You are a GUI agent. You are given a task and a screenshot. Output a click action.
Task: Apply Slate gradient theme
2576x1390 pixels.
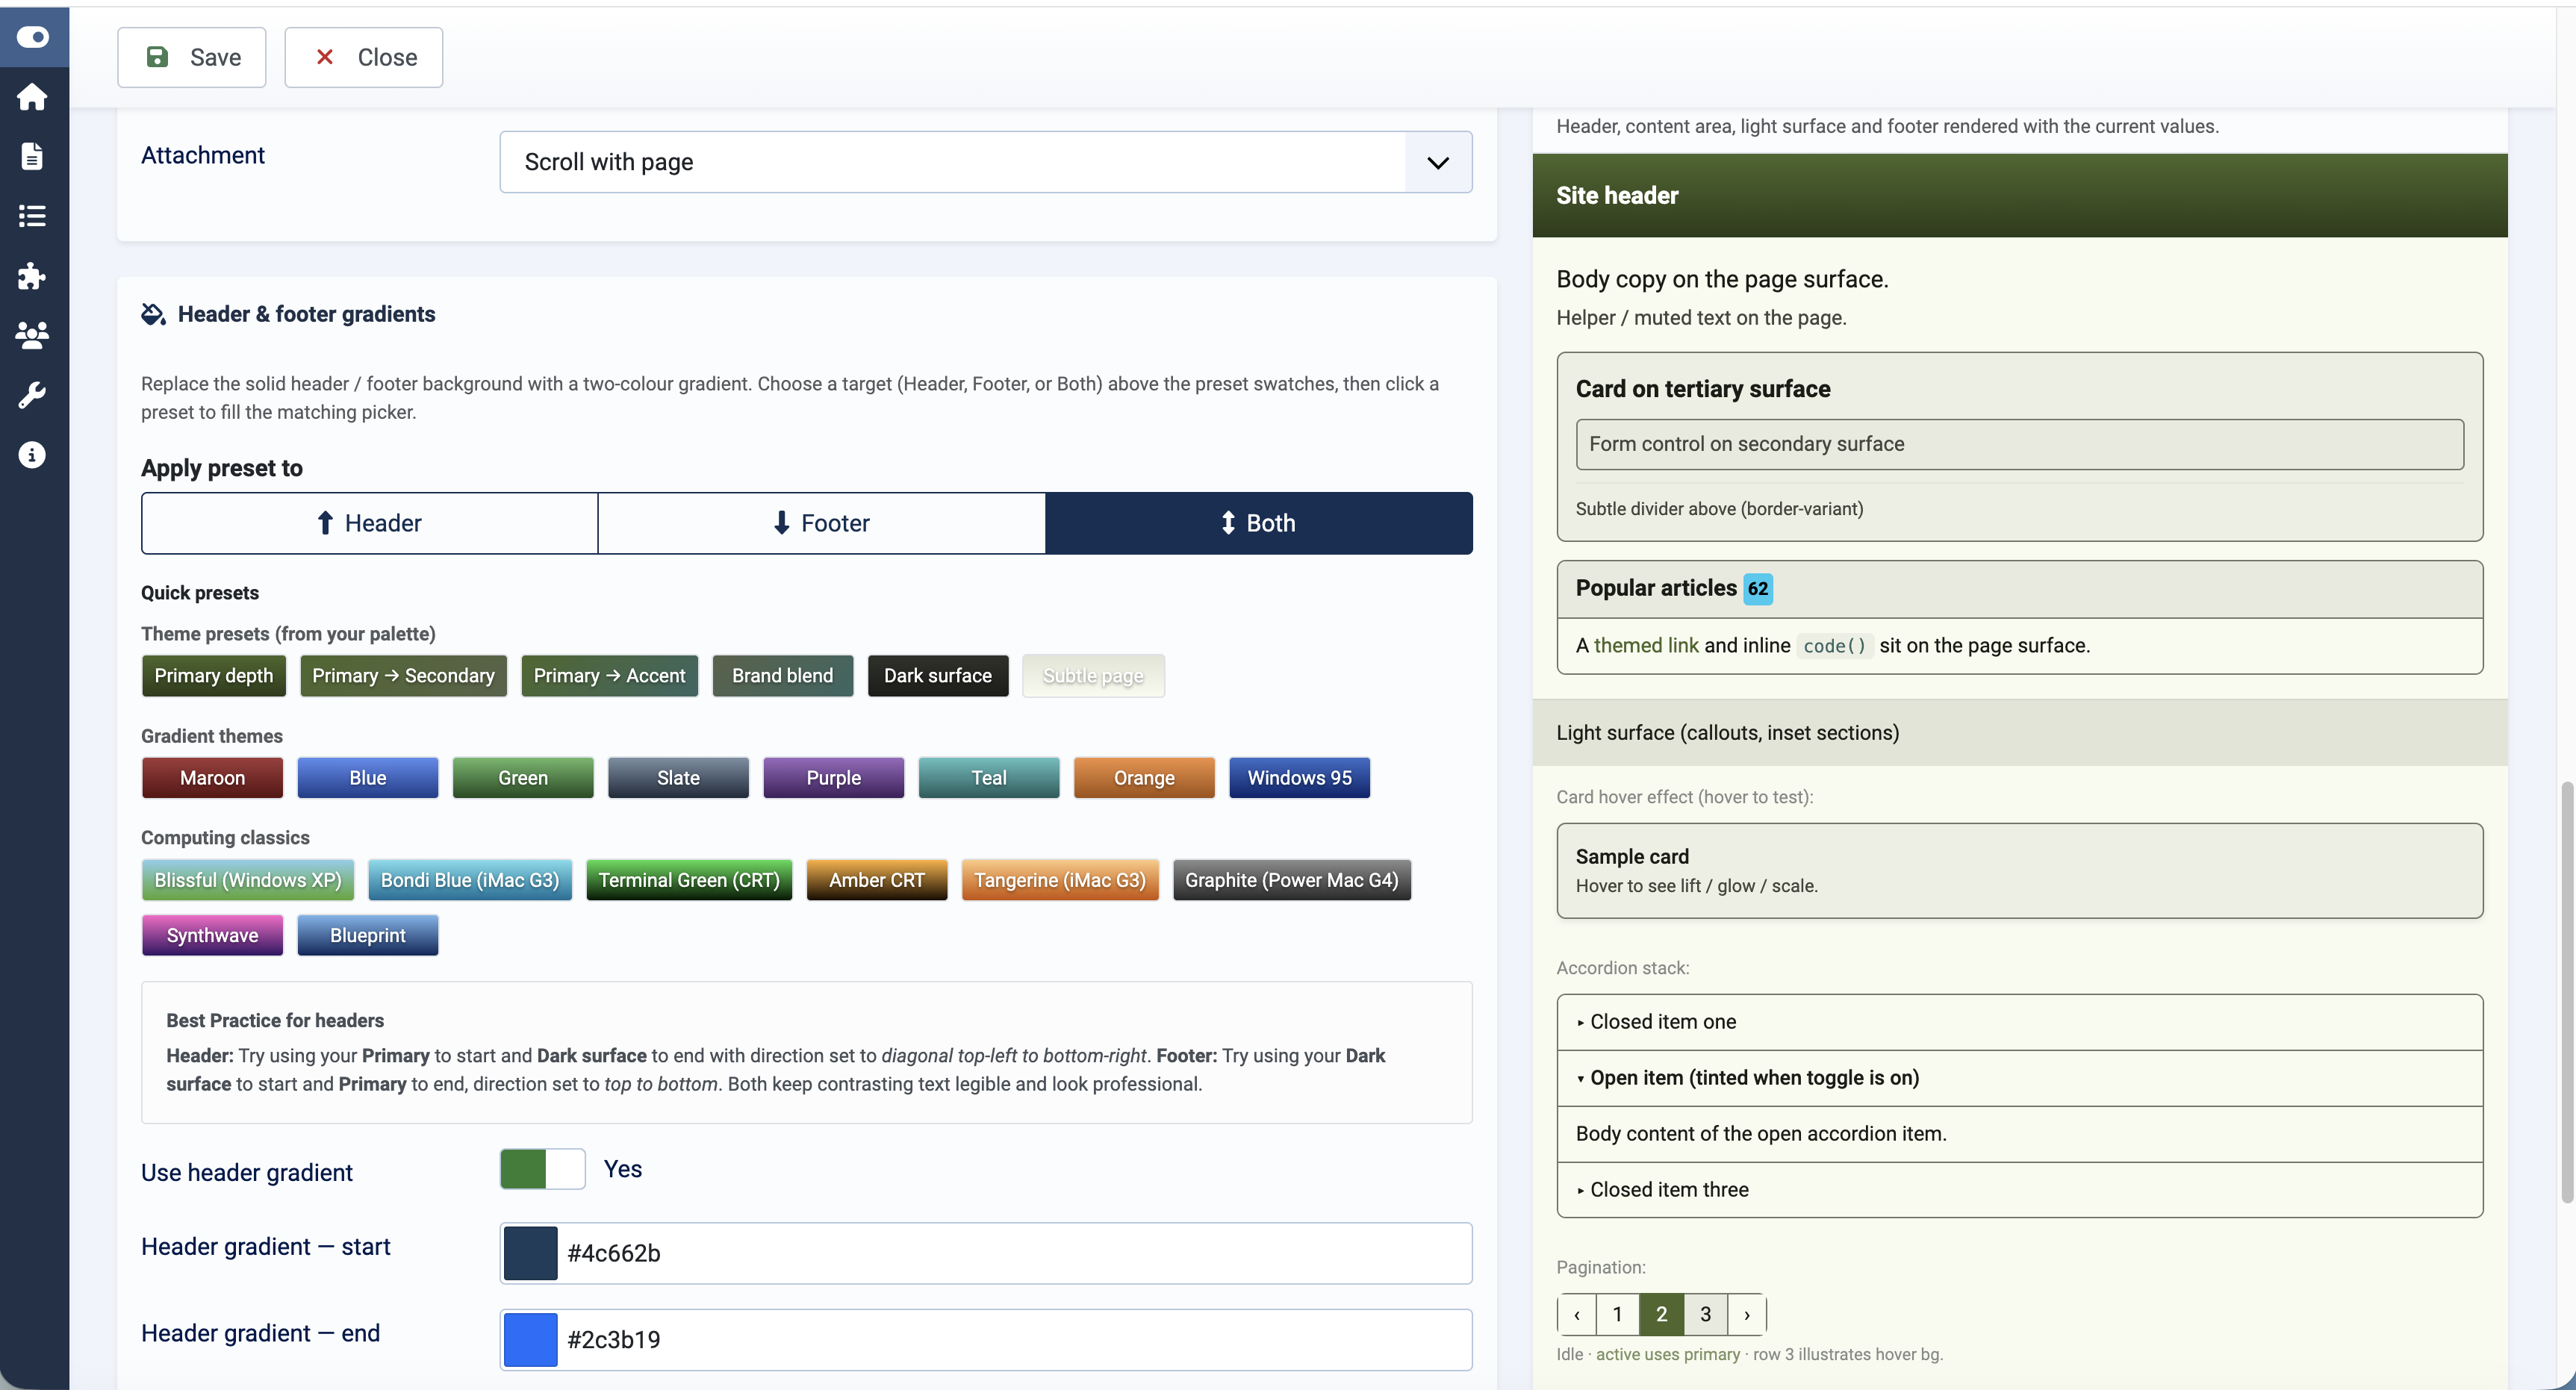coord(678,778)
